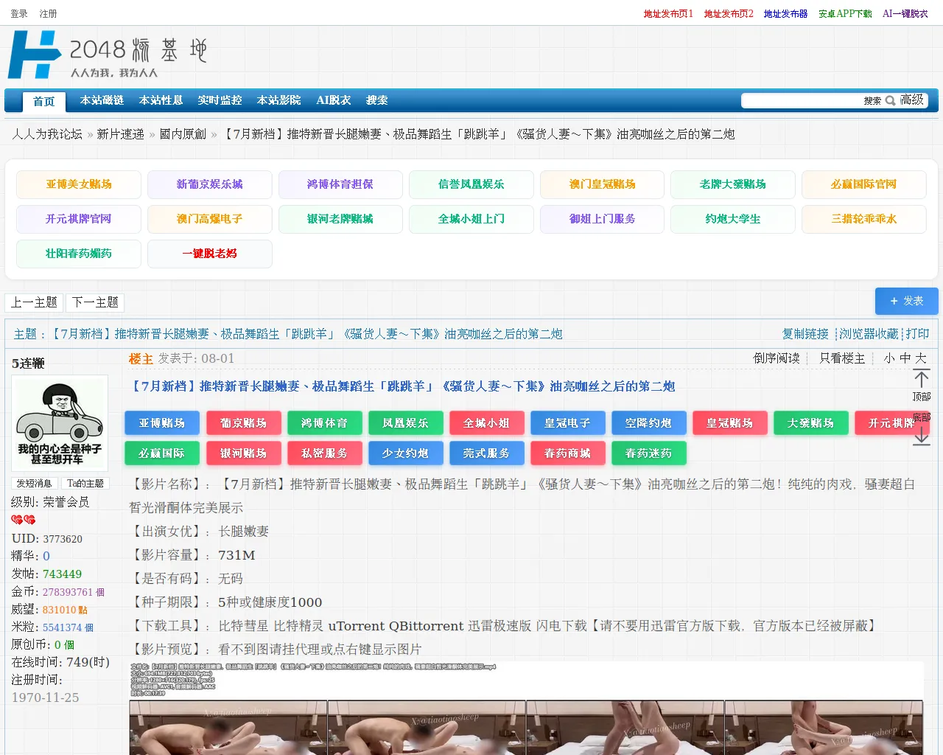Toggle 倒序阅读 reading order
Screen dimensions: 943x755
click(776, 358)
